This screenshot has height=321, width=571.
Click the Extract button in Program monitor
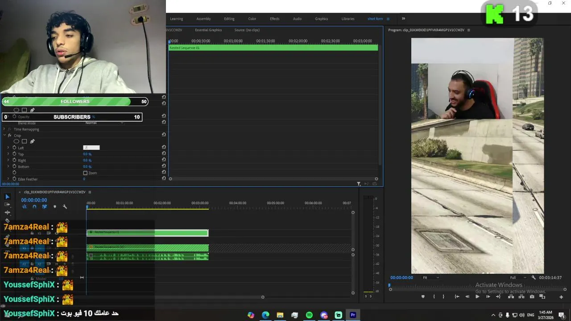(521, 296)
